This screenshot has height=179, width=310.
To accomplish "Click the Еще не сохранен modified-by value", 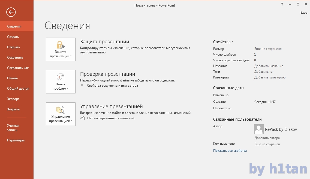I will (x=267, y=144).
